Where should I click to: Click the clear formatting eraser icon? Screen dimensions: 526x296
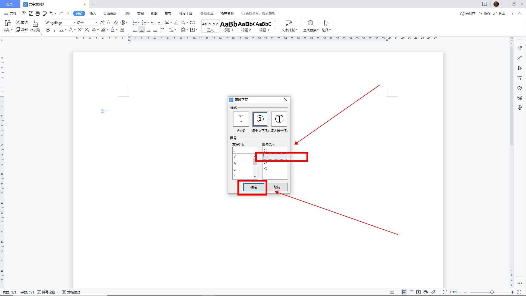(116, 22)
